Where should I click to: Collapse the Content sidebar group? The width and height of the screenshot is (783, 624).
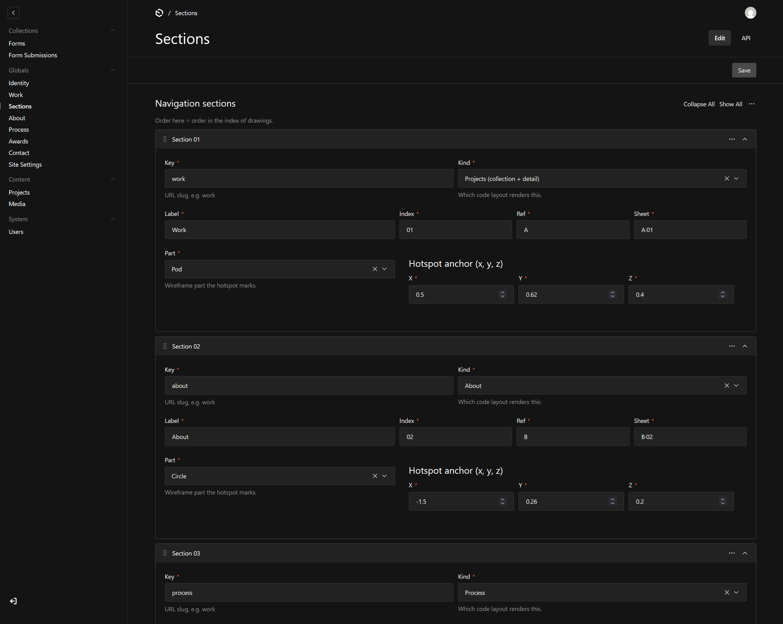113,179
